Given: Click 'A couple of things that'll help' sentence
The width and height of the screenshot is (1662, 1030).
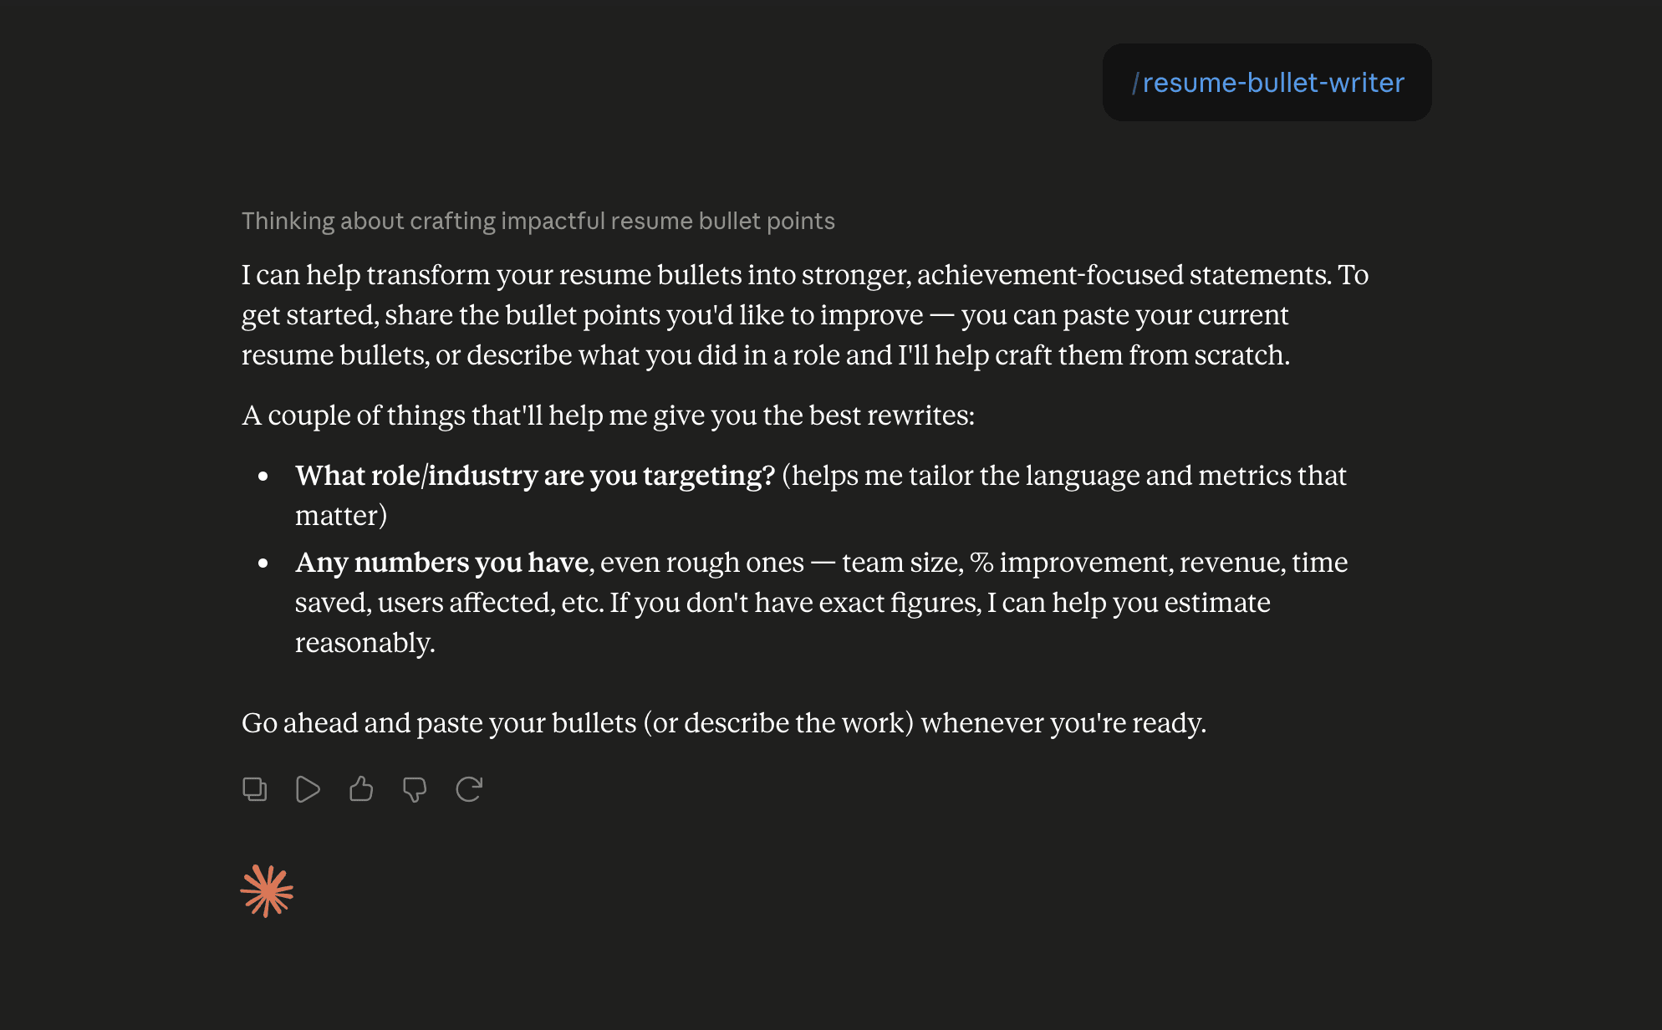Looking at the screenshot, I should tap(608, 416).
